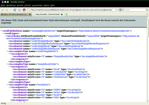149x105 pixels.
Task: Click the targetNamespace URL on wsdl:definitions
Action: coord(104,31)
